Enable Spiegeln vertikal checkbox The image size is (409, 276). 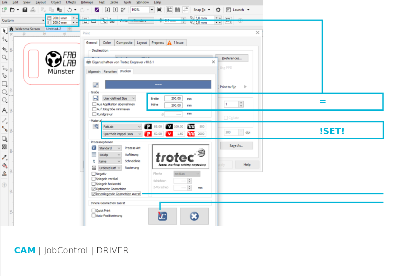click(93, 179)
